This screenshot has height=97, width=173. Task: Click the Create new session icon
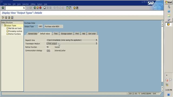[x=67, y=8]
